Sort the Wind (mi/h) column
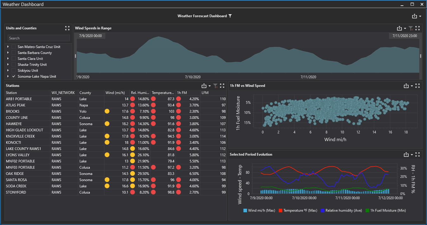The image size is (427, 225). click(x=115, y=92)
